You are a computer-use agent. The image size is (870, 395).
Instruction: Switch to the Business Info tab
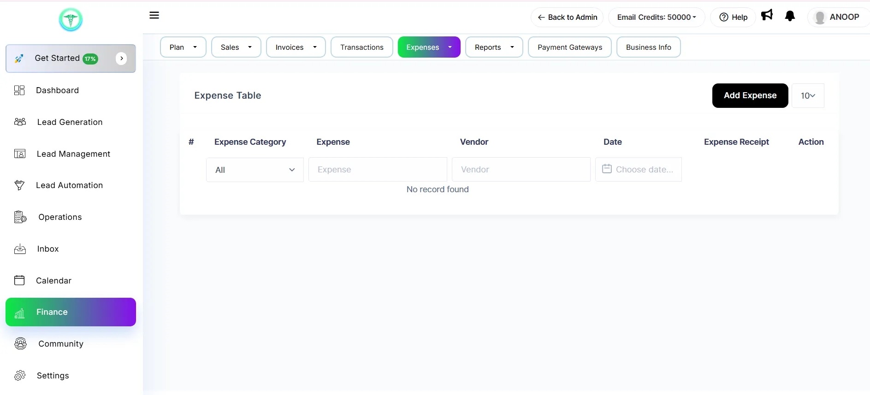click(x=649, y=47)
